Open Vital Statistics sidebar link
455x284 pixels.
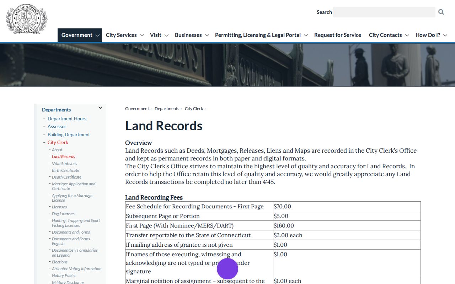pyautogui.click(x=64, y=164)
